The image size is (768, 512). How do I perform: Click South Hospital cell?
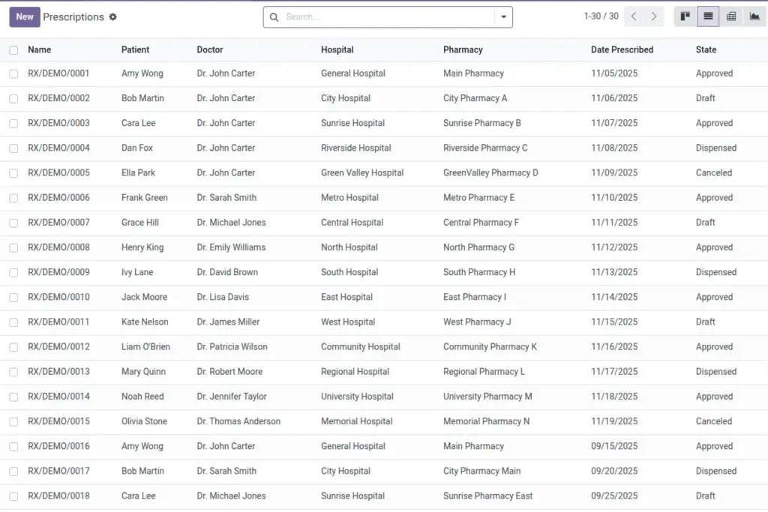pos(349,272)
